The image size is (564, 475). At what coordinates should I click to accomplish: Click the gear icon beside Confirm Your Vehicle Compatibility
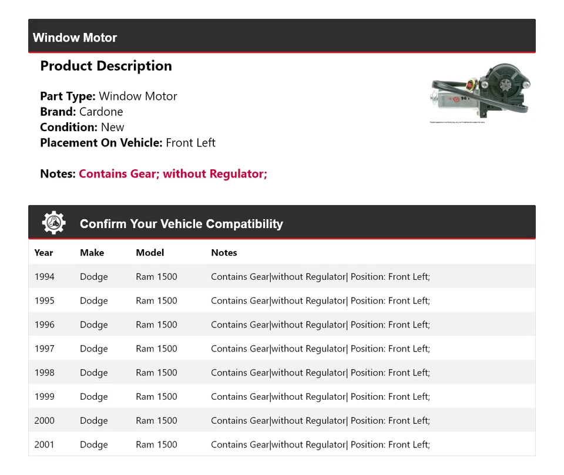53,223
